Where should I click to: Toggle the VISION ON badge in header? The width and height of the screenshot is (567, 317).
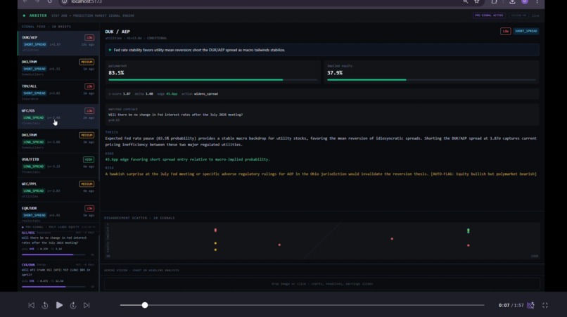coord(519,15)
